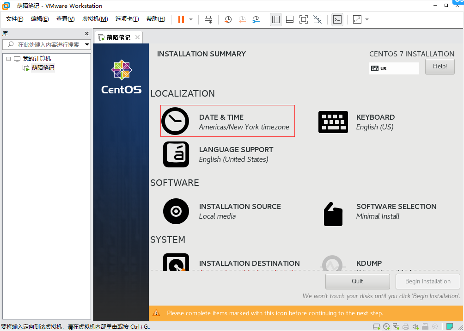Click the stretch guest display icon
The image size is (464, 331).
(x=357, y=19)
